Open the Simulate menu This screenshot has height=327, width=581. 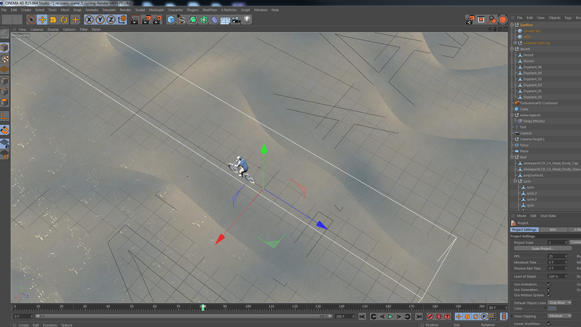109,10
